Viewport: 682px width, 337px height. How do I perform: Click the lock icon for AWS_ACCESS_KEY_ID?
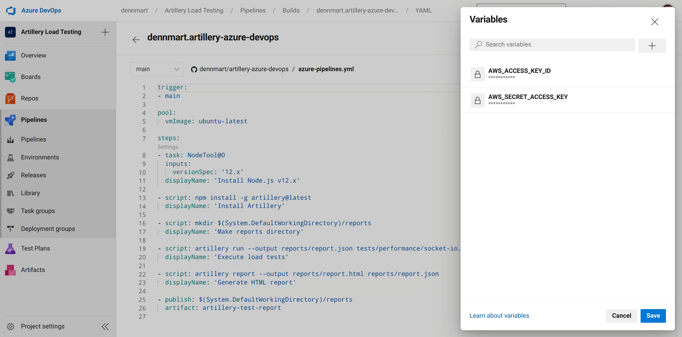(477, 74)
